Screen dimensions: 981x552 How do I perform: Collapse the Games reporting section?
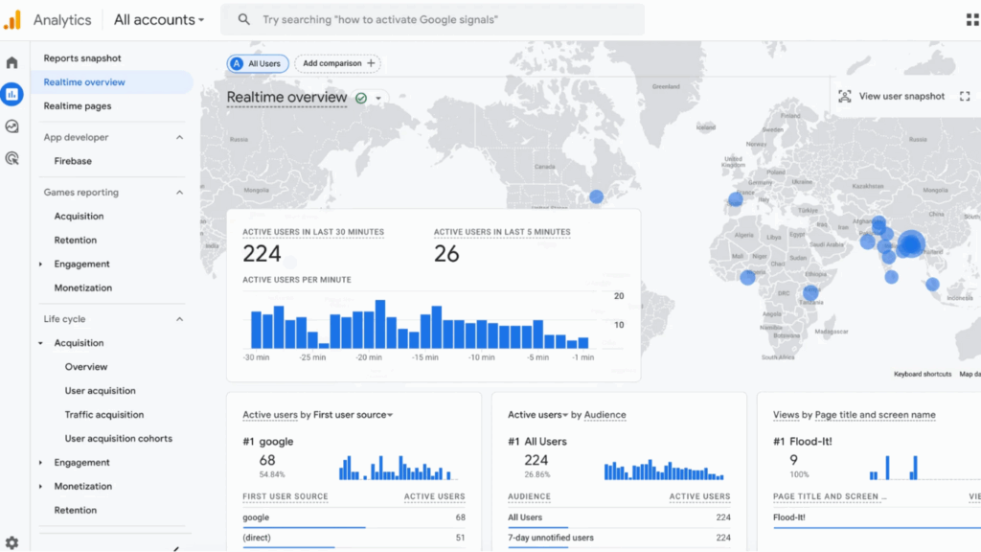(178, 192)
